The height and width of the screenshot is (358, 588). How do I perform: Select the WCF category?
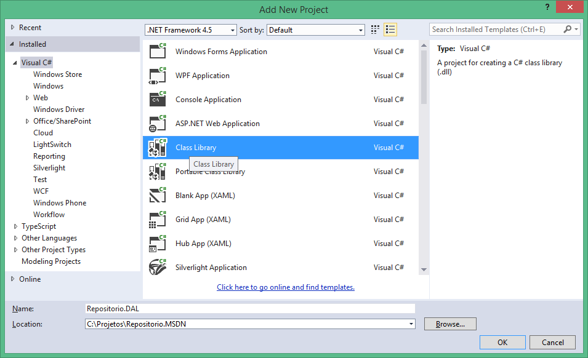[x=41, y=191]
